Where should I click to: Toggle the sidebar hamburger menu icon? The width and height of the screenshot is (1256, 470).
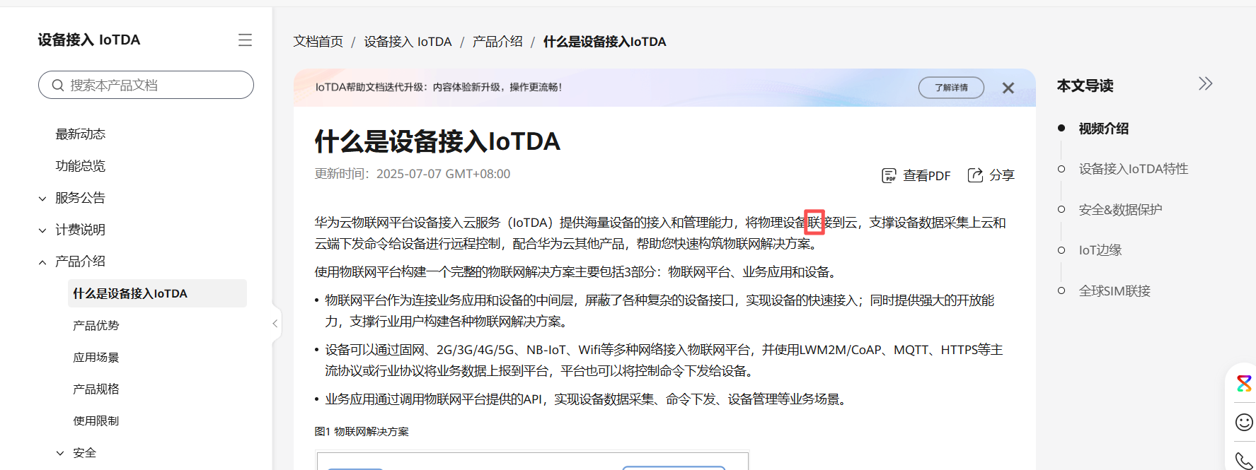click(245, 40)
